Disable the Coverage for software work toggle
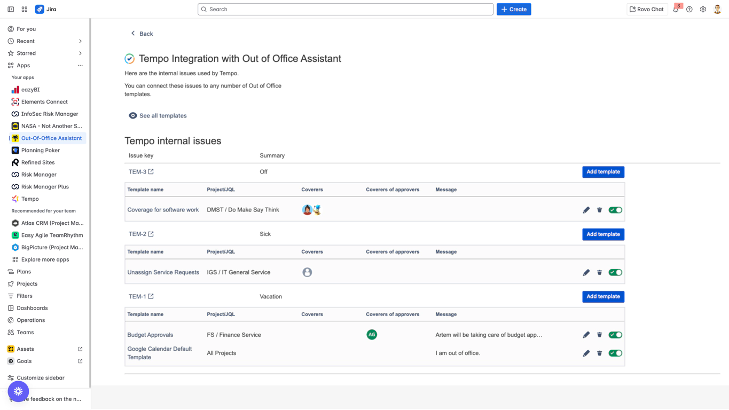The width and height of the screenshot is (729, 410). coord(615,210)
